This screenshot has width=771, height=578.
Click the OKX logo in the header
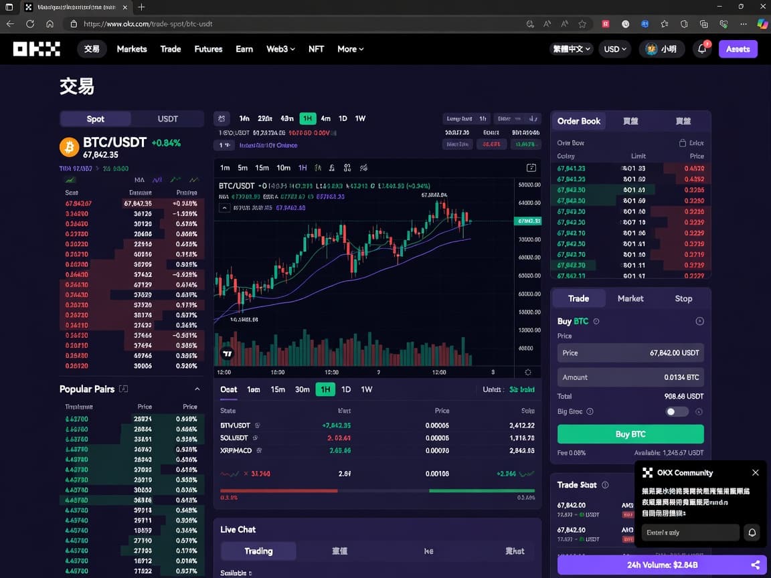pos(37,49)
